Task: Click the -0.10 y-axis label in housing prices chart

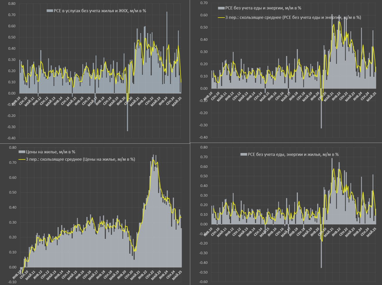Action: click(12, 282)
